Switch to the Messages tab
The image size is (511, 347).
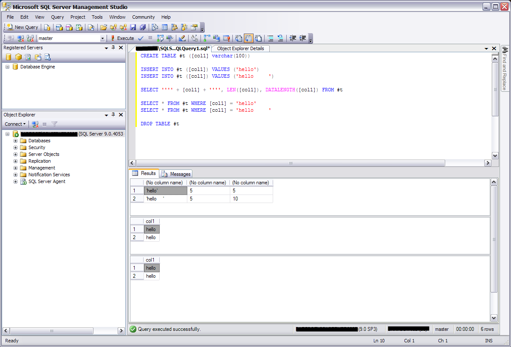(x=176, y=174)
